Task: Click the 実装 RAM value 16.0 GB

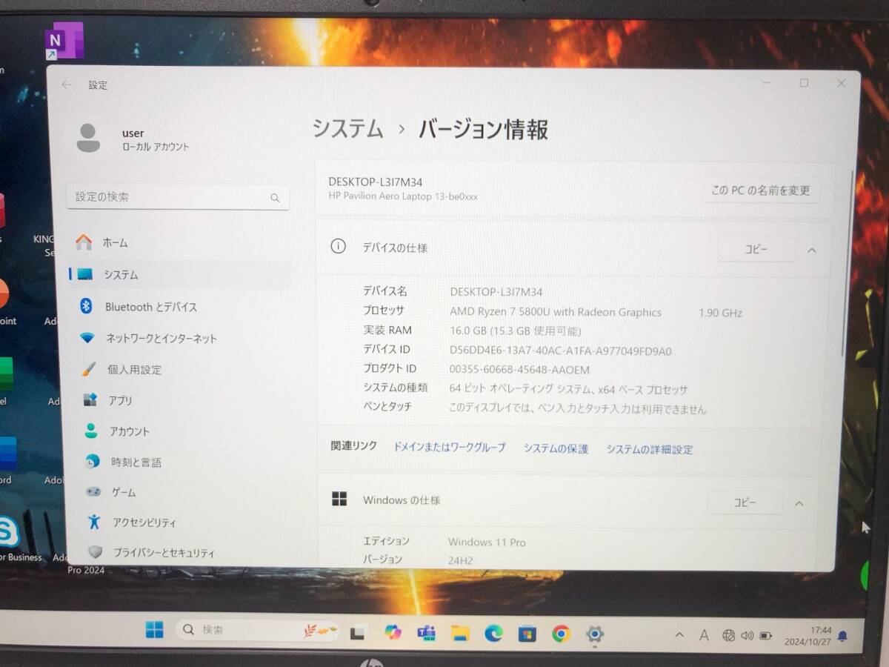Action: click(x=516, y=331)
